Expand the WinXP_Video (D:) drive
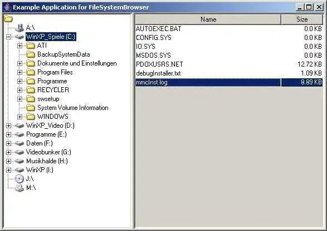The width and height of the screenshot is (327, 231). [8, 125]
